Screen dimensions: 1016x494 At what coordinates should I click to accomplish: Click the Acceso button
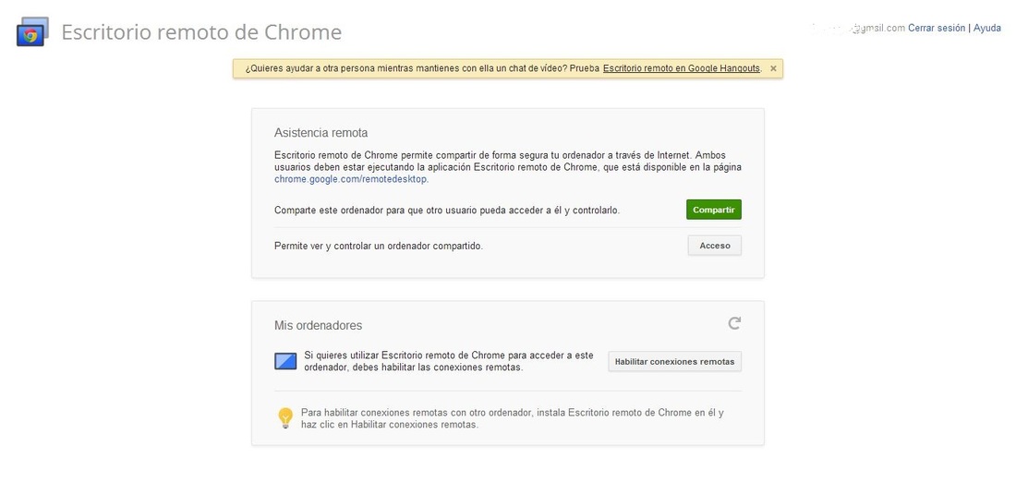click(714, 246)
